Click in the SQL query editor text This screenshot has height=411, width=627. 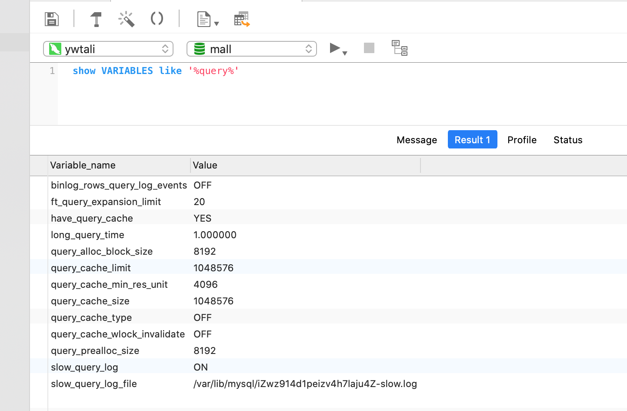coord(156,71)
